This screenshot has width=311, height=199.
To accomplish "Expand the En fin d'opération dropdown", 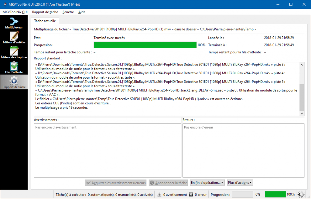I will coord(207,183).
